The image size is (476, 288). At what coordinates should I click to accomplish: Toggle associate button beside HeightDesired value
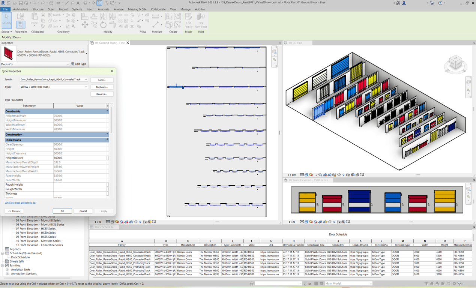click(x=108, y=158)
